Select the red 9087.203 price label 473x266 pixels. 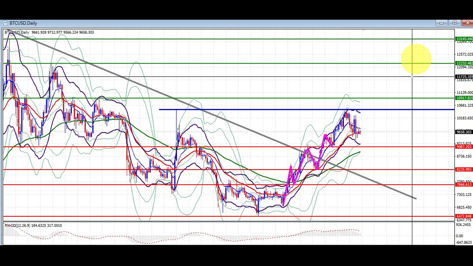click(464, 147)
